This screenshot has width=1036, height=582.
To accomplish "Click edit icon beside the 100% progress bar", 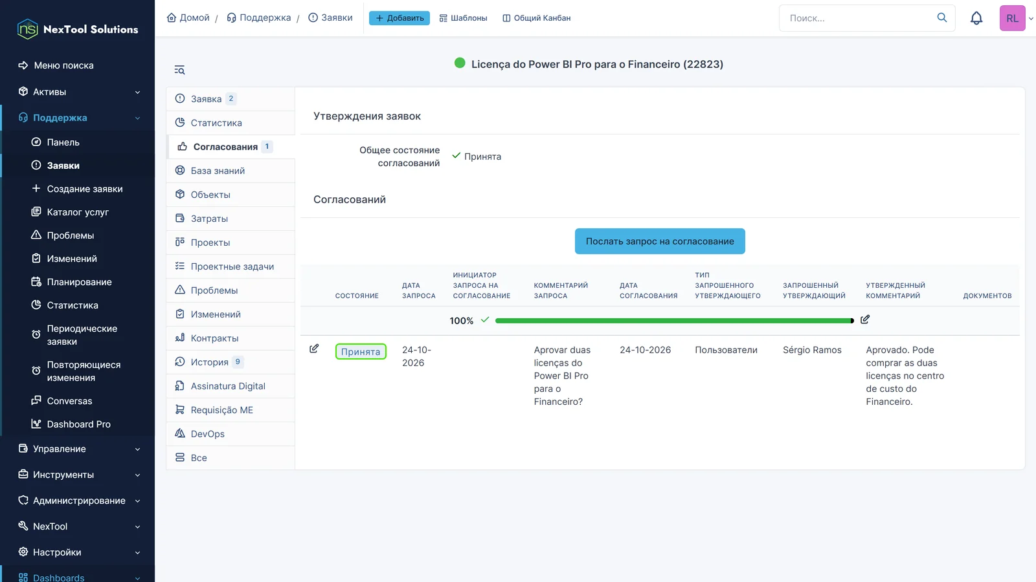I will point(865,319).
